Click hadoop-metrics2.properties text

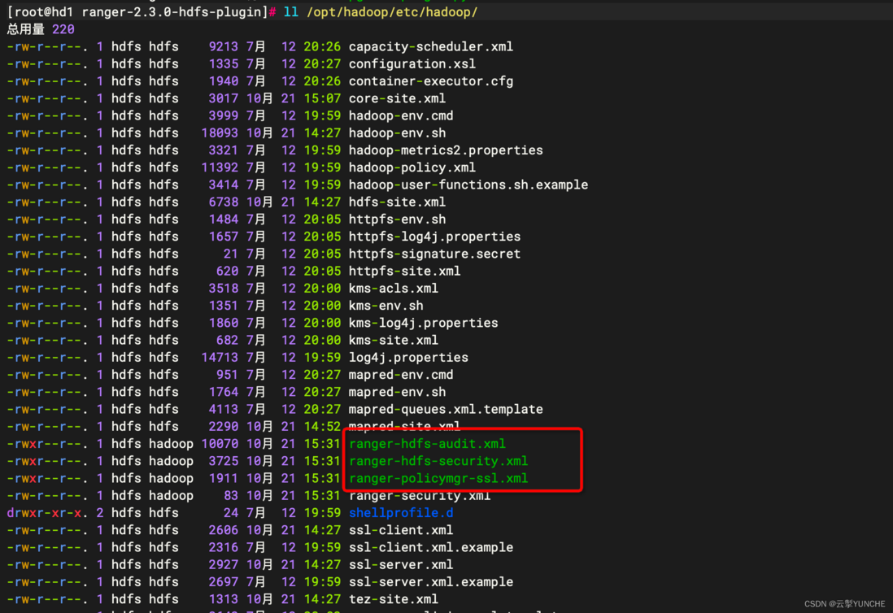[x=446, y=150]
